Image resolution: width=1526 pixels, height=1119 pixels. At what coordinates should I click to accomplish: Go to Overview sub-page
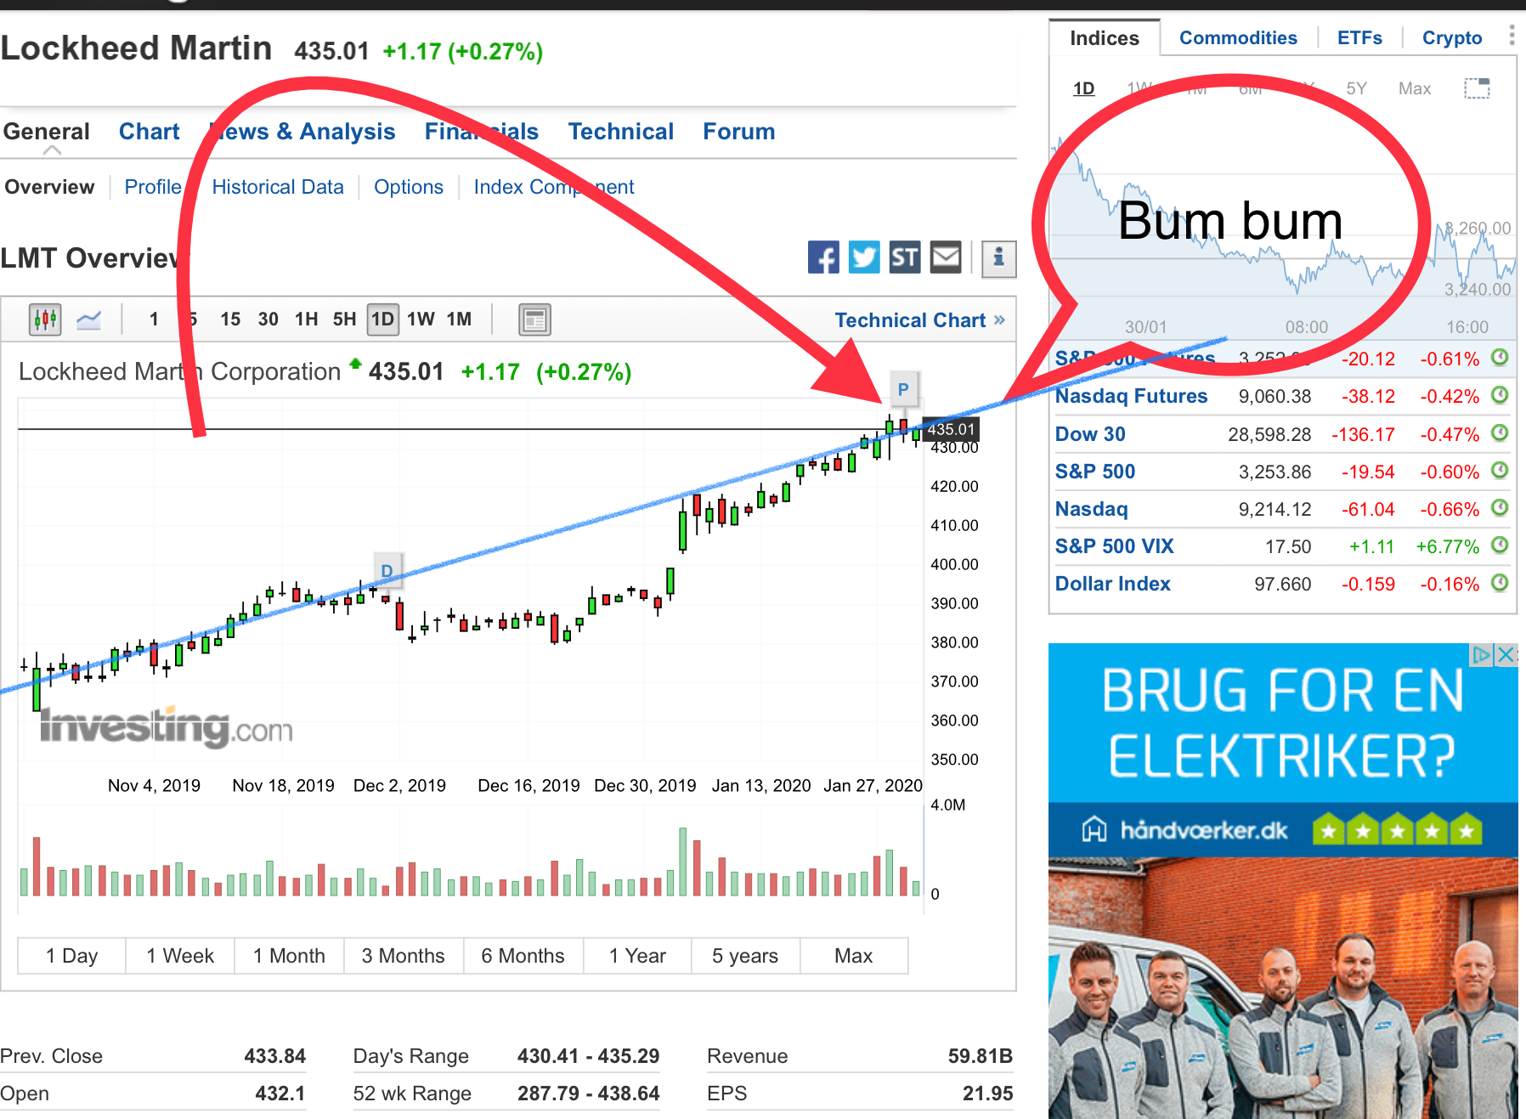pos(49,187)
